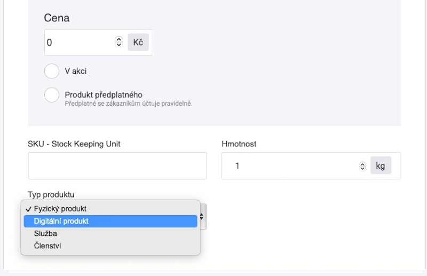Increase the weight with the up stepper arrow
427x276 pixels.
[x=362, y=163]
